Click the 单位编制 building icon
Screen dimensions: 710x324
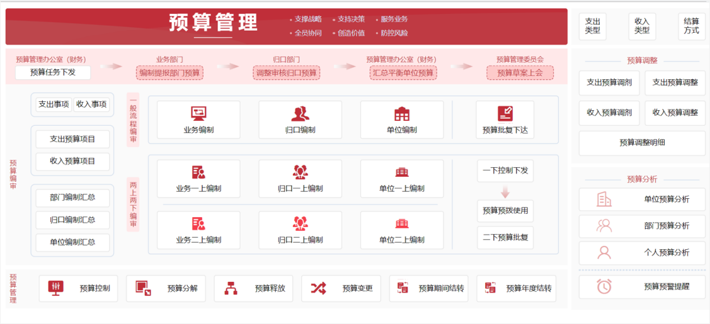[401, 113]
